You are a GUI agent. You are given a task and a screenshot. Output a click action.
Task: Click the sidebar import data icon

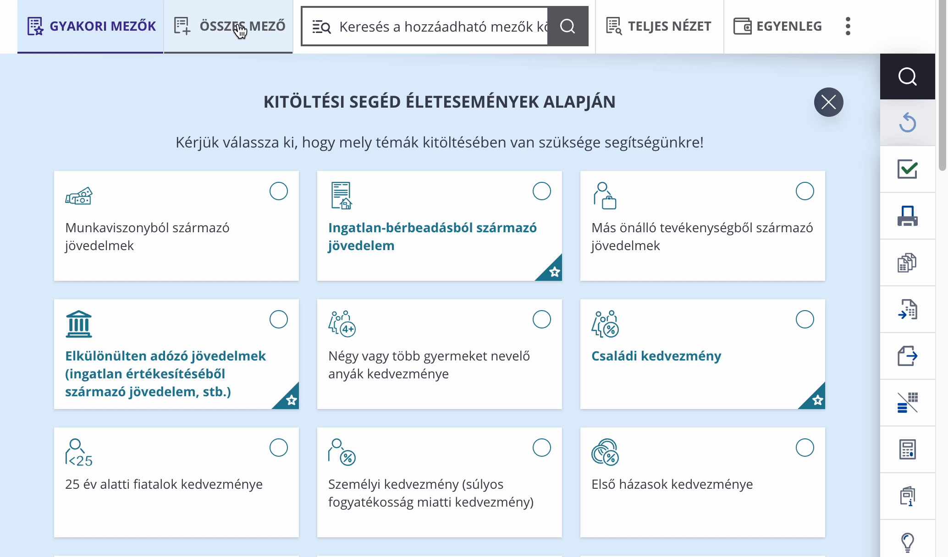(x=907, y=309)
